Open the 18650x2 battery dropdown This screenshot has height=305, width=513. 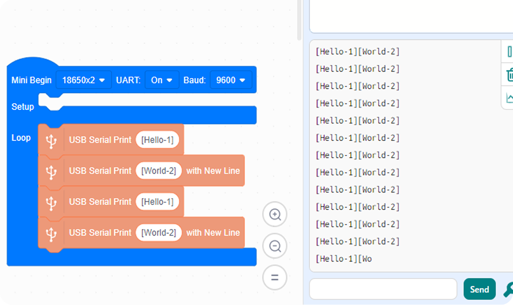point(84,80)
